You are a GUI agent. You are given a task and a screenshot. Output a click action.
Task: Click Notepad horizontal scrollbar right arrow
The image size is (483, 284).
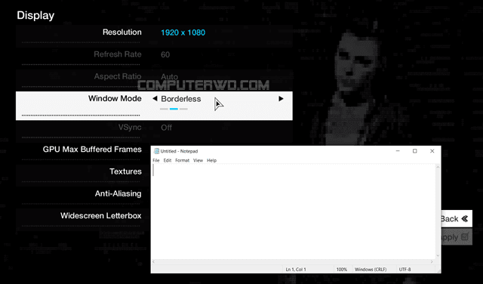pos(432,262)
